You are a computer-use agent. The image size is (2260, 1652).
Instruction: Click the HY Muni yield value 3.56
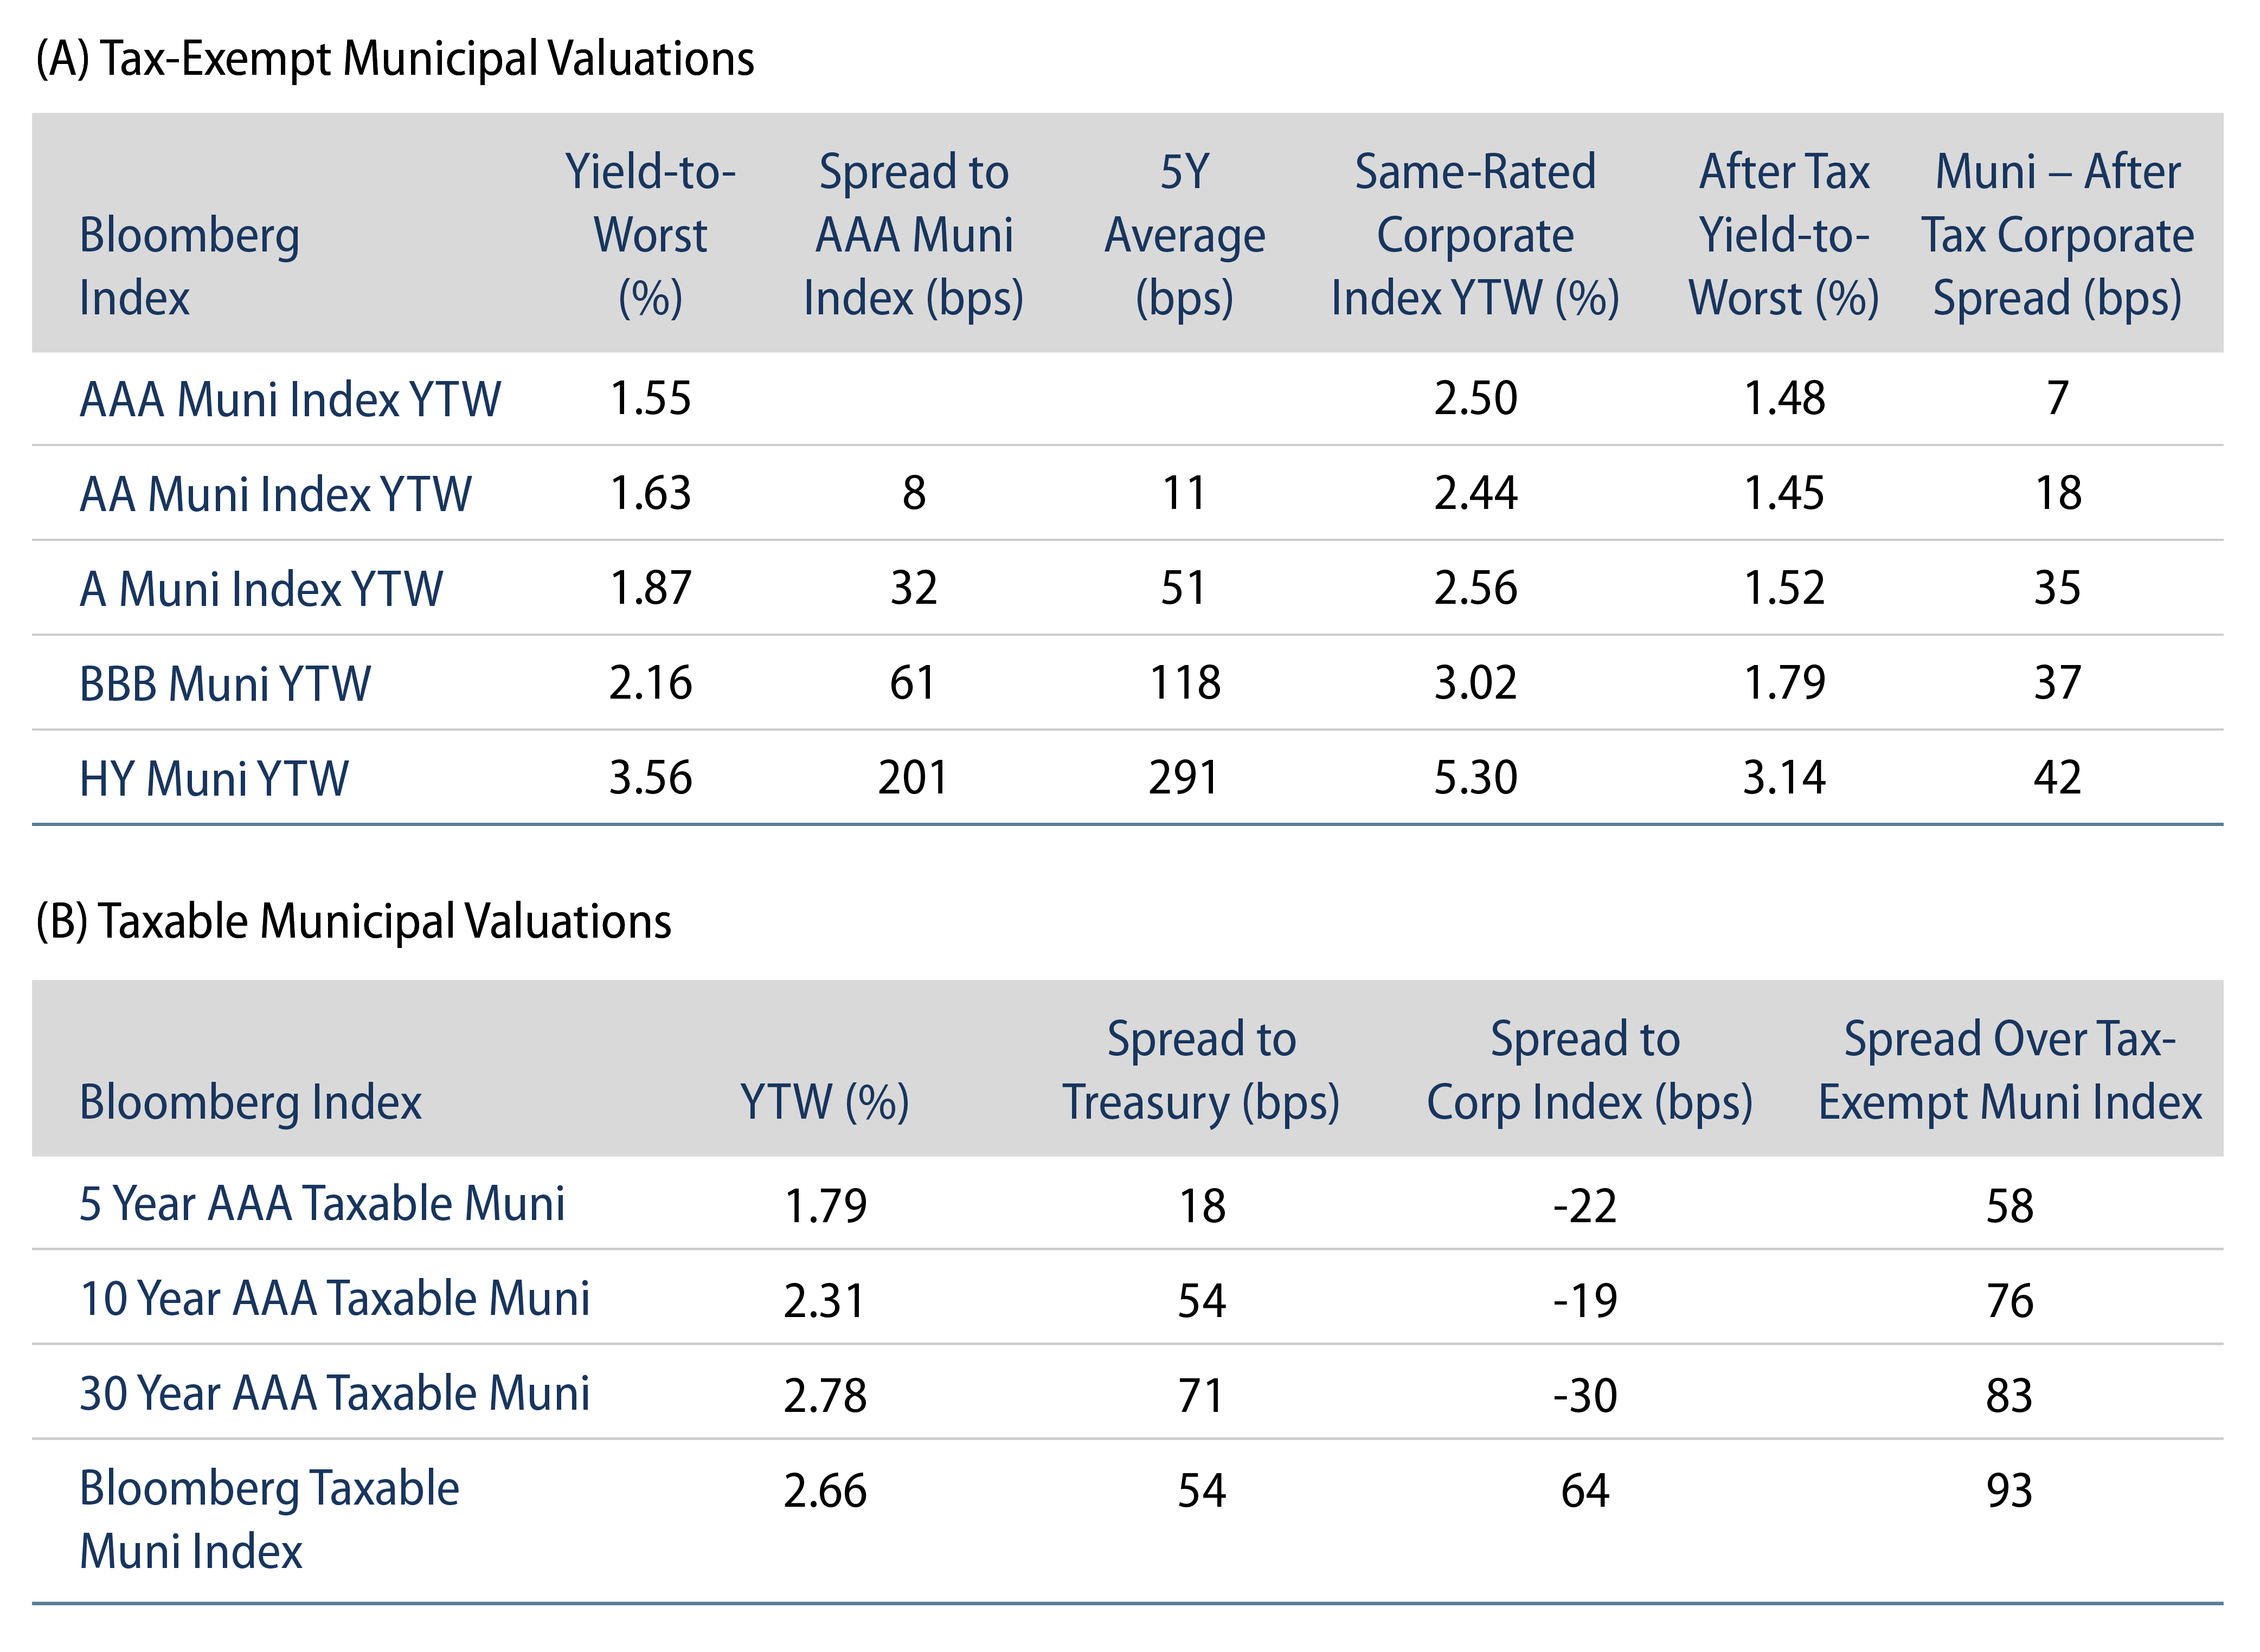650,778
